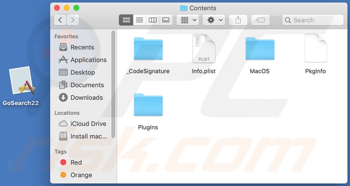Click the sidebar scrollbar
Viewport: 350px width, 186px height.
click(x=113, y=84)
